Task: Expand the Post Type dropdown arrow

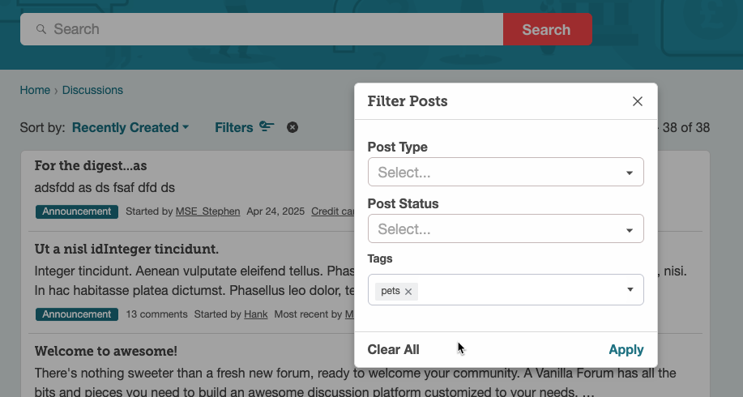Action: point(630,173)
